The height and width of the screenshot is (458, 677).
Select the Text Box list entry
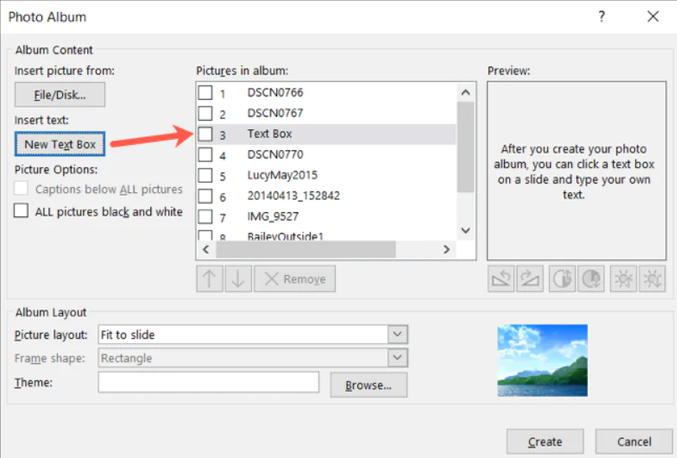[270, 133]
